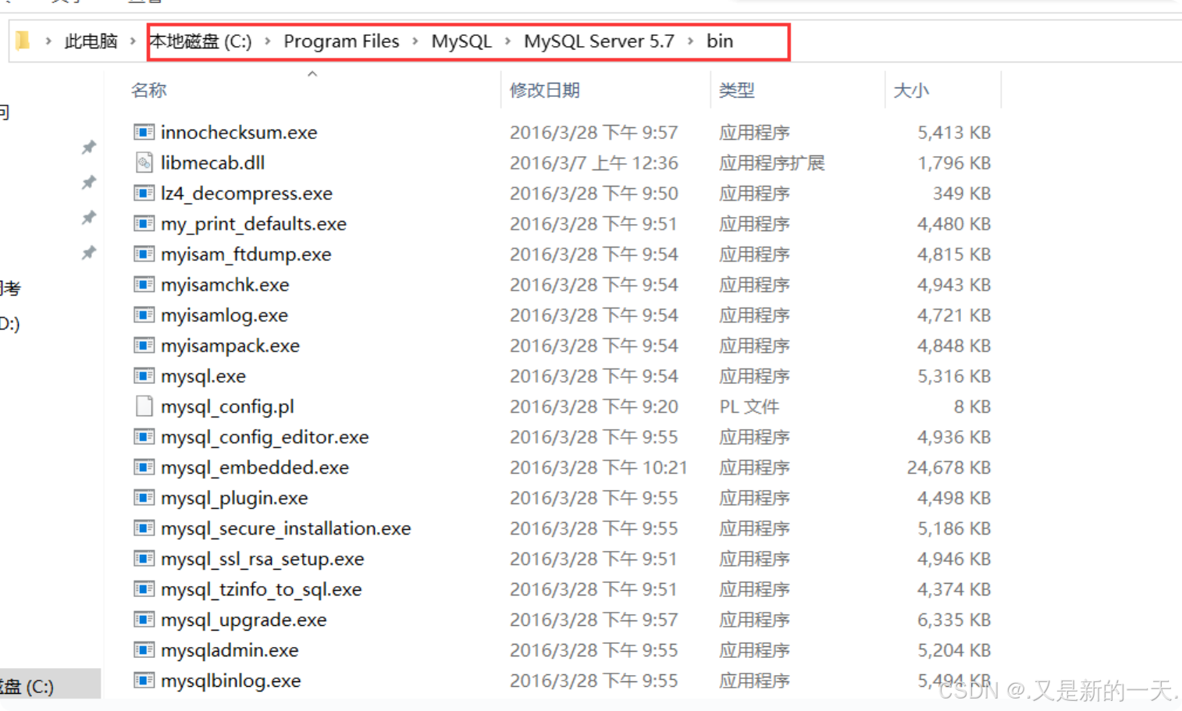
Task: Click the libmecab.dll file icon
Action: point(144,162)
